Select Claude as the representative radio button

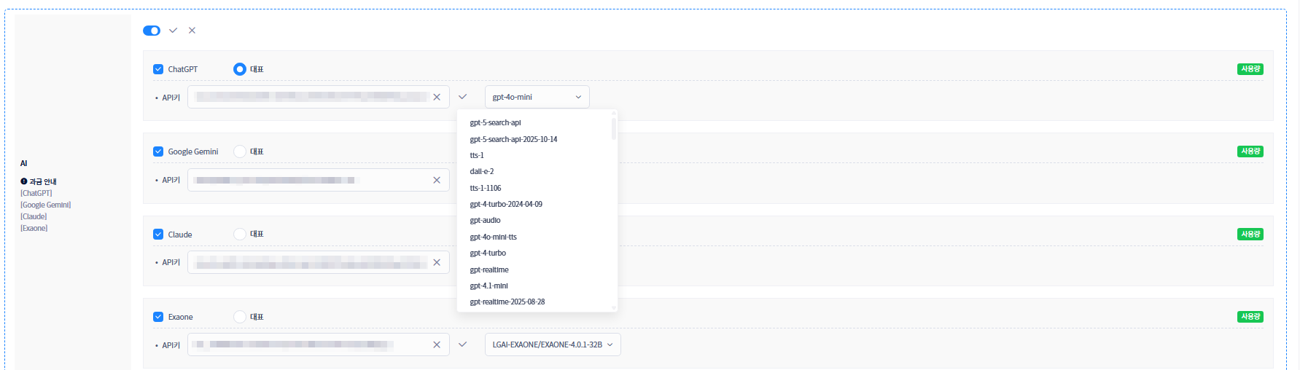click(x=240, y=234)
